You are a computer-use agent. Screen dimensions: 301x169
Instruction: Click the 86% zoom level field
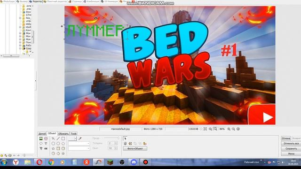point(222,129)
